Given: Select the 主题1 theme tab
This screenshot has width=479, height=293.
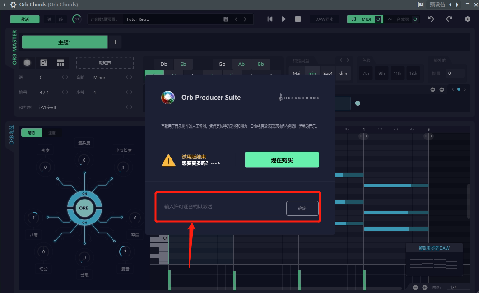Looking at the screenshot, I should tap(65, 42).
